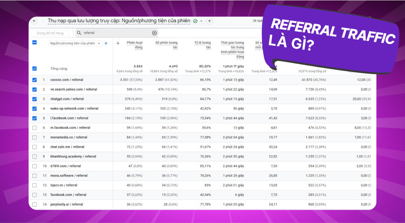Click 'facebook.com / referral' source text

tap(68, 195)
